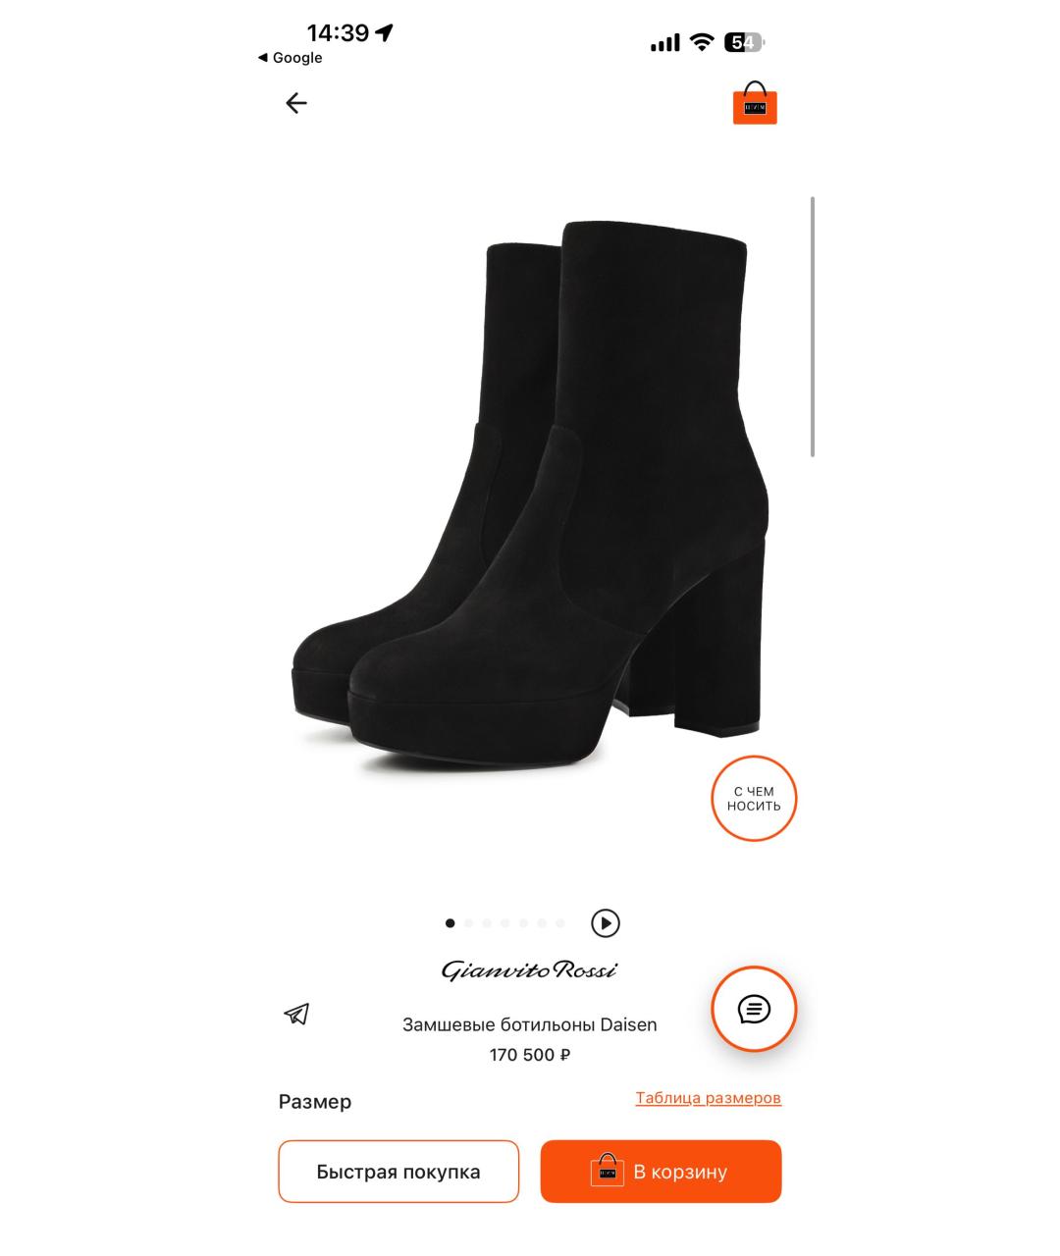Select the fourth image pagination dot
The image size is (1060, 1256).
point(505,923)
